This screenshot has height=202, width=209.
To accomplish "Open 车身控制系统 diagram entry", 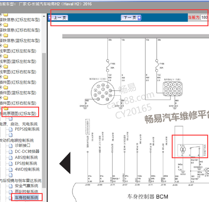I will tap(27, 198).
